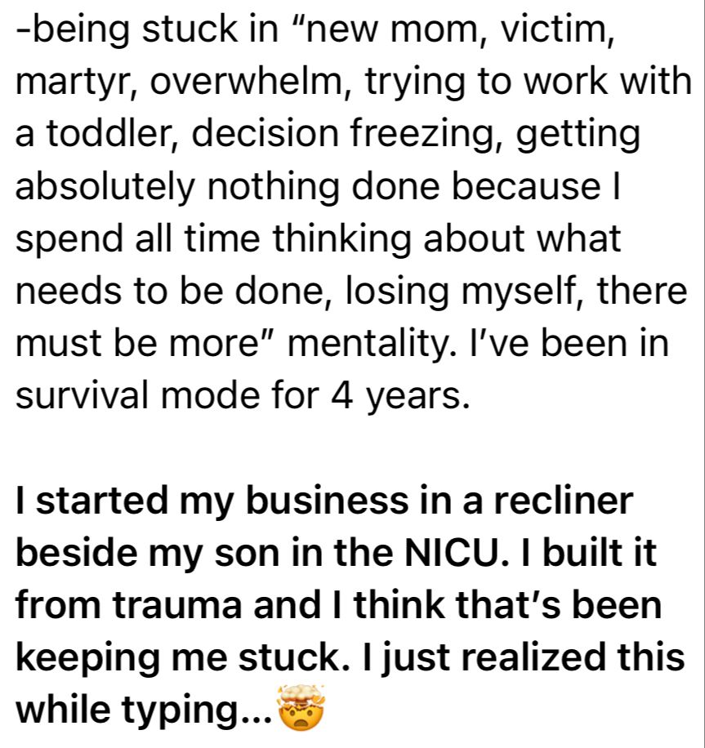Click the word "keeping" in bold text
This screenshot has width=705, height=748.
[88, 659]
